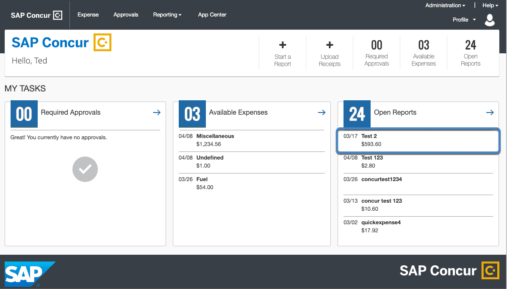Click the SAP Concur heading text
Image resolution: width=507 pixels, height=289 pixels.
coord(50,42)
